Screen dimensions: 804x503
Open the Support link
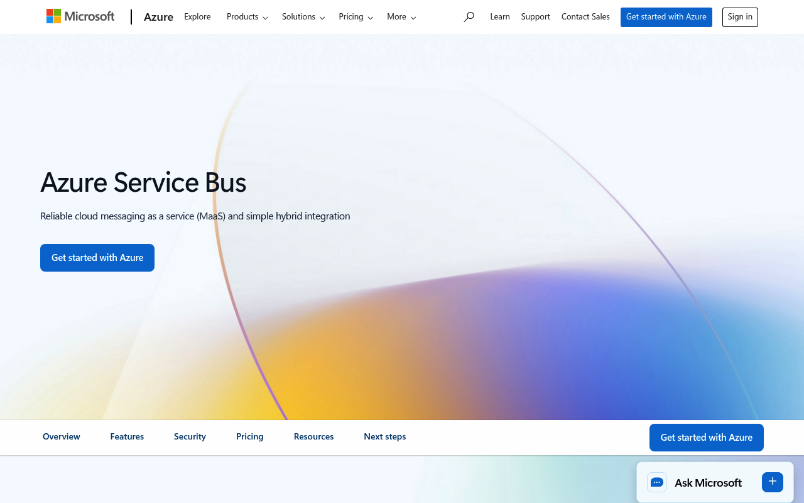tap(536, 17)
